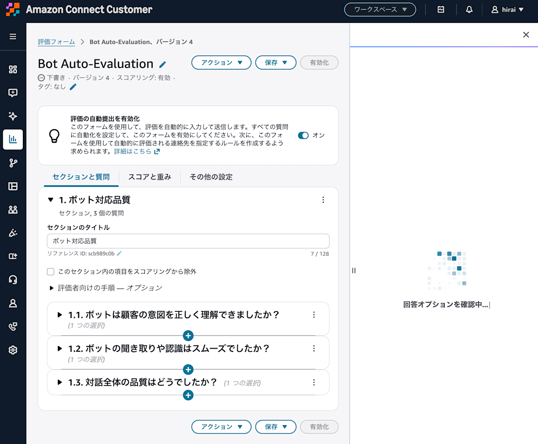538x444 pixels.
Task: Switch to スコアと重み tab
Action: pos(150,177)
